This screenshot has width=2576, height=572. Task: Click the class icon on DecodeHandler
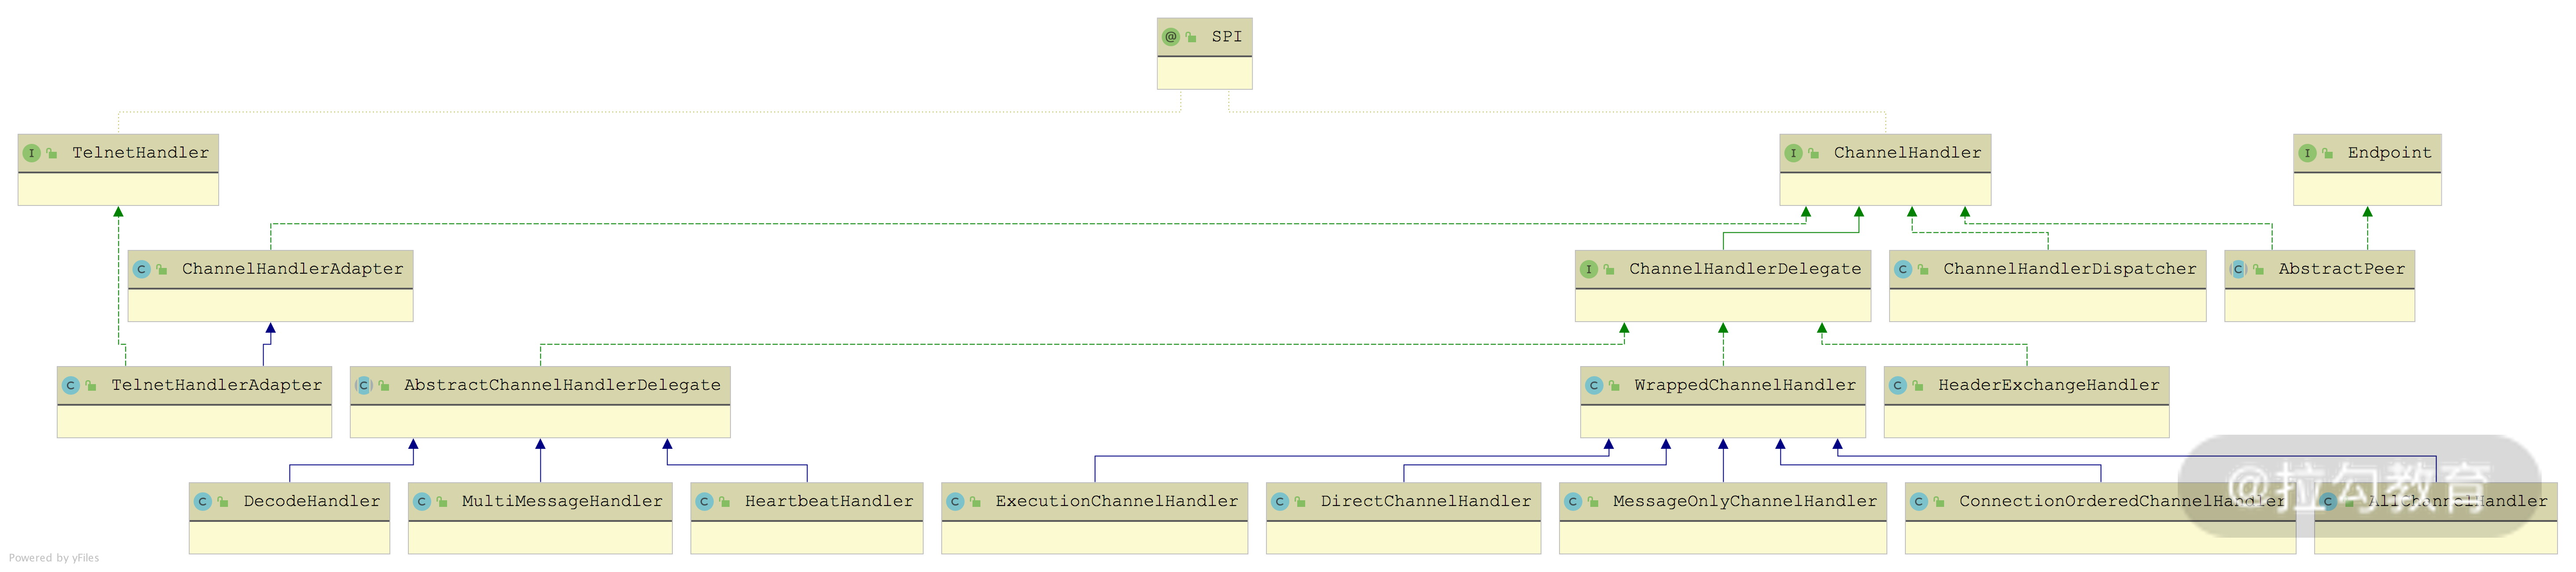[203, 501]
